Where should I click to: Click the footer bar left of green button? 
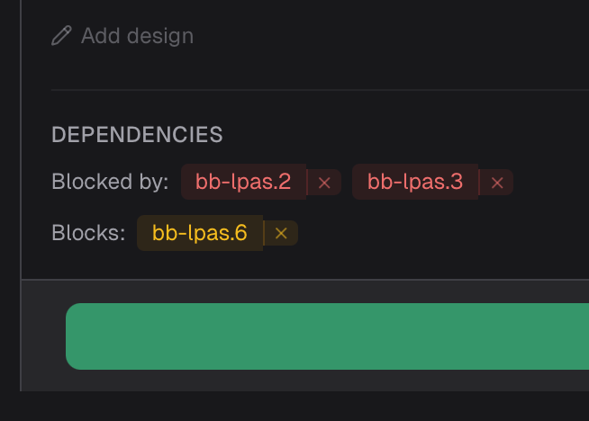coord(43,336)
